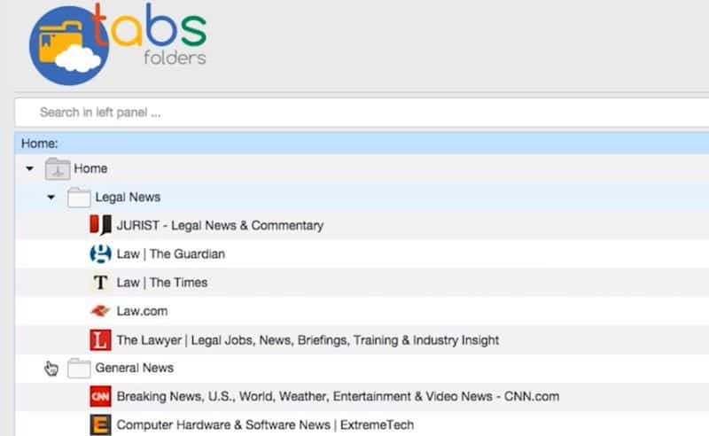Open Computer Hardware & Software News ExtremeTech
Image resolution: width=709 pixels, height=436 pixels.
[x=265, y=424]
